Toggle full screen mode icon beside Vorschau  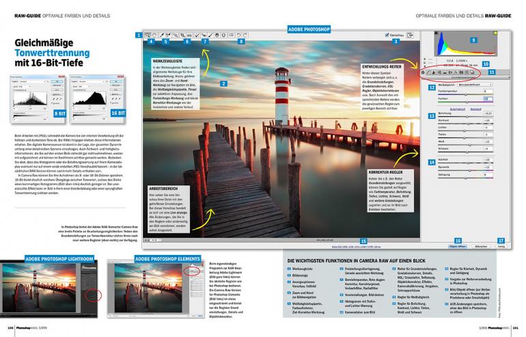(410, 35)
